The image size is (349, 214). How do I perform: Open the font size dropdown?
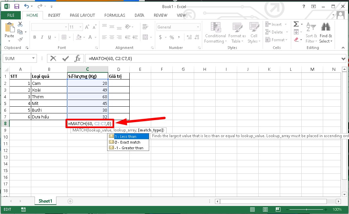pyautogui.click(x=80, y=27)
